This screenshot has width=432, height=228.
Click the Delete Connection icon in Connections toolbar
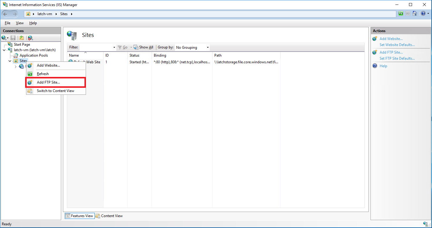click(x=30, y=38)
